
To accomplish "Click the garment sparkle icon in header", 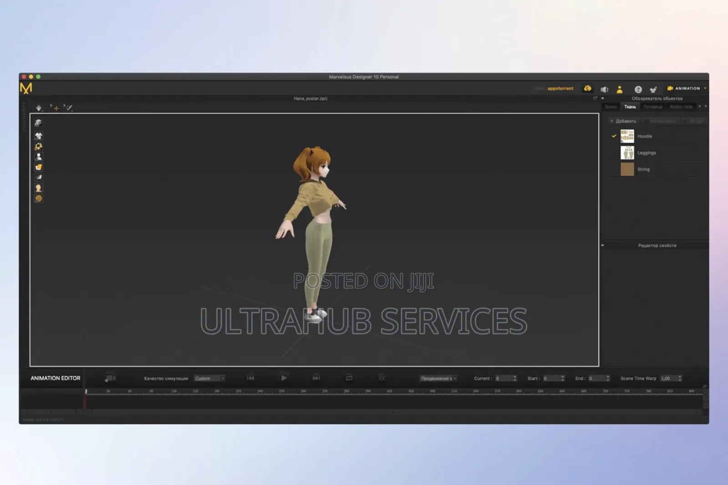I will click(653, 90).
